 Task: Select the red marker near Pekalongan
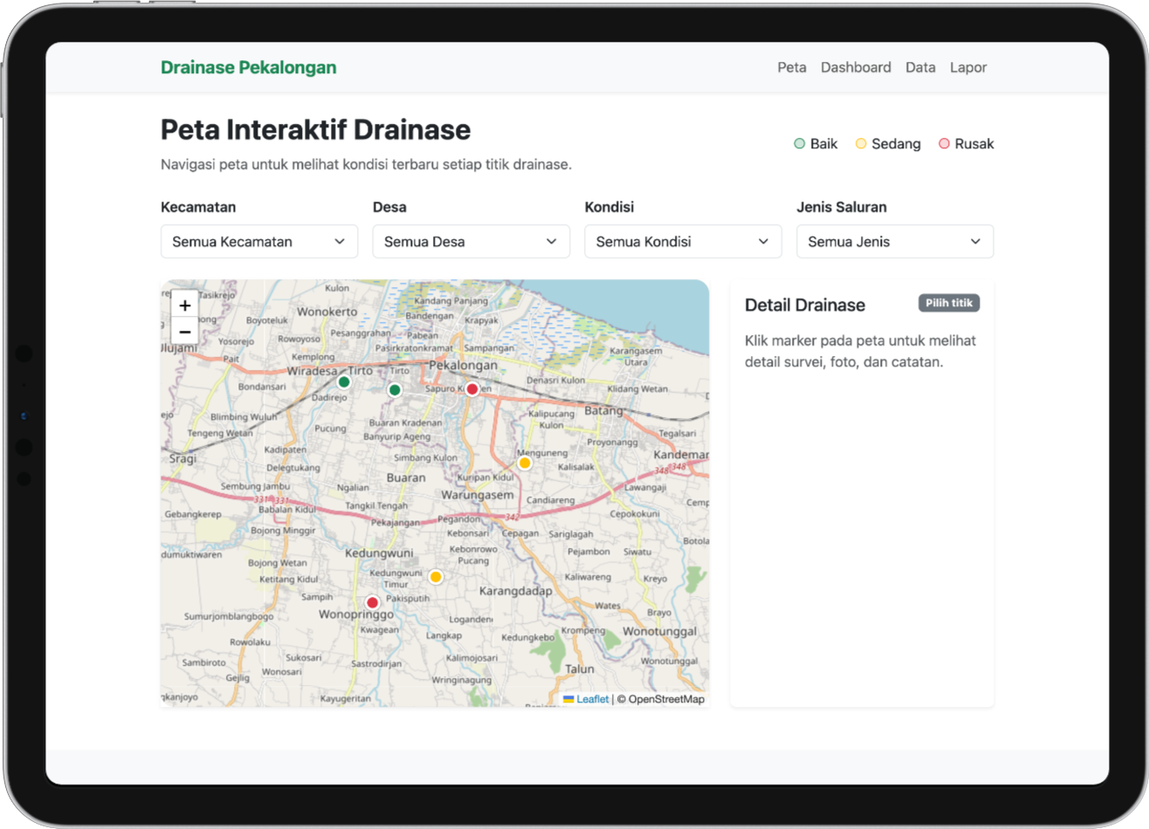(x=471, y=388)
